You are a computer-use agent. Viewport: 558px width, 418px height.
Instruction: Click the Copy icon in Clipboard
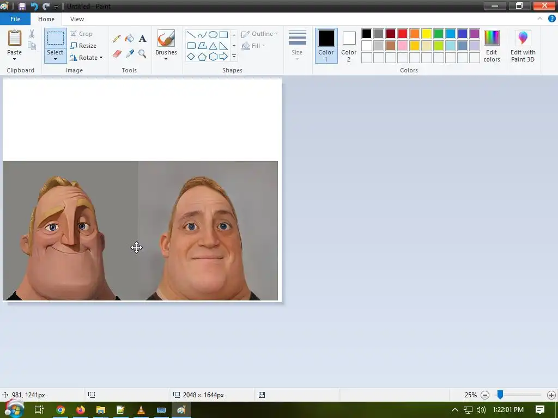pyautogui.click(x=32, y=46)
